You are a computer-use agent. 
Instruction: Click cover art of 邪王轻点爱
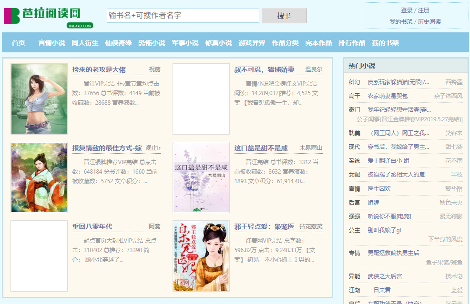pos(201,256)
